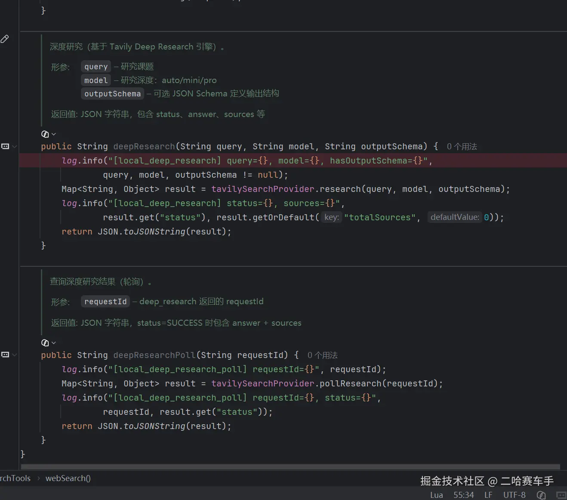Click the bot gutter icon beside the deepResearchPoll line

5,355
